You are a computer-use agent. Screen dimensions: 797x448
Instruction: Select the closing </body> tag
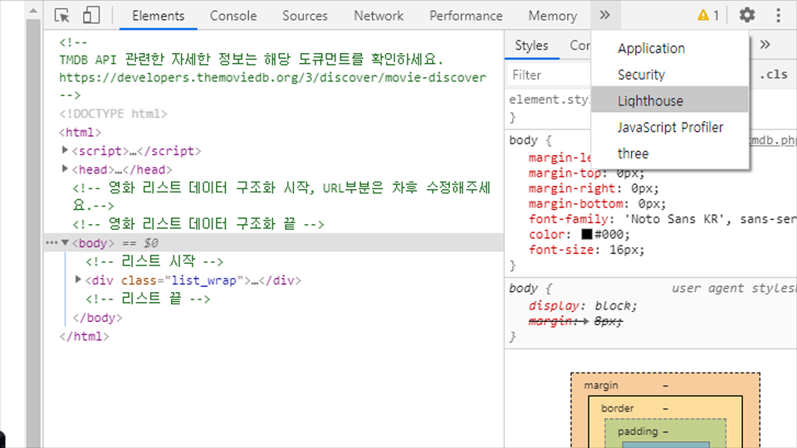97,318
